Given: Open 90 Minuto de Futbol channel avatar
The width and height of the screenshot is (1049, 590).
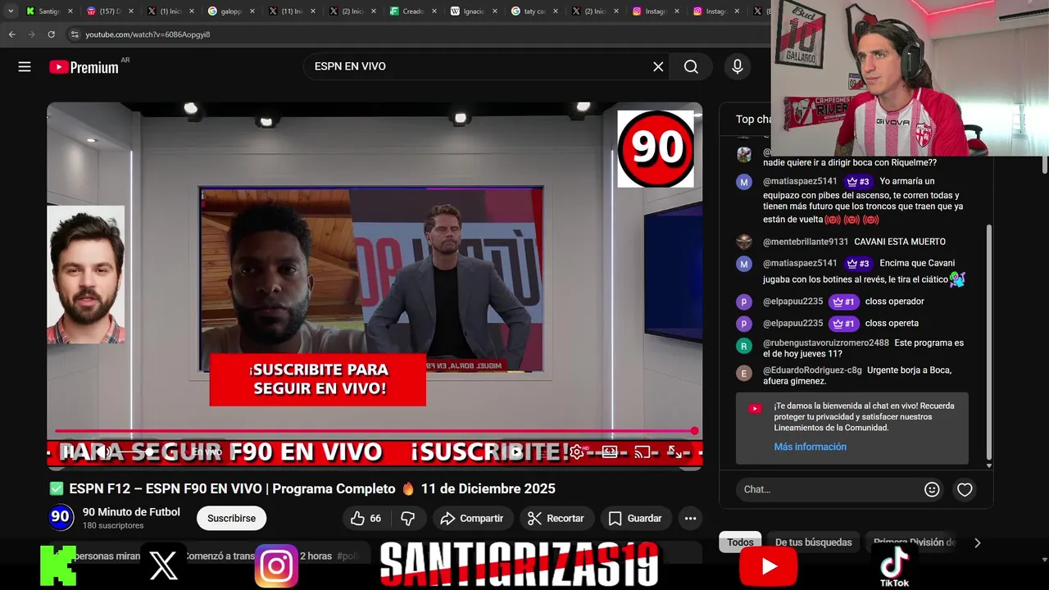Looking at the screenshot, I should point(61,518).
